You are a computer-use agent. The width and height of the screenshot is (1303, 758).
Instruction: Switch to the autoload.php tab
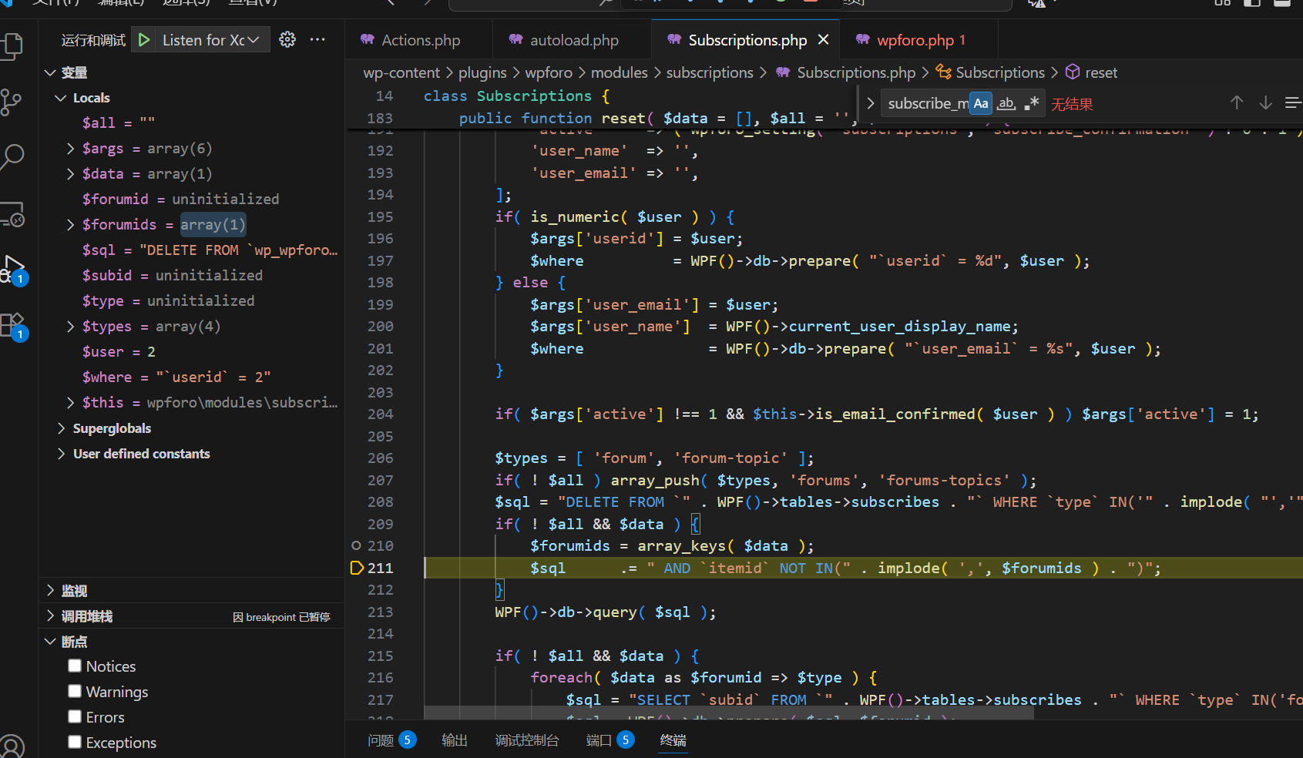(x=573, y=40)
